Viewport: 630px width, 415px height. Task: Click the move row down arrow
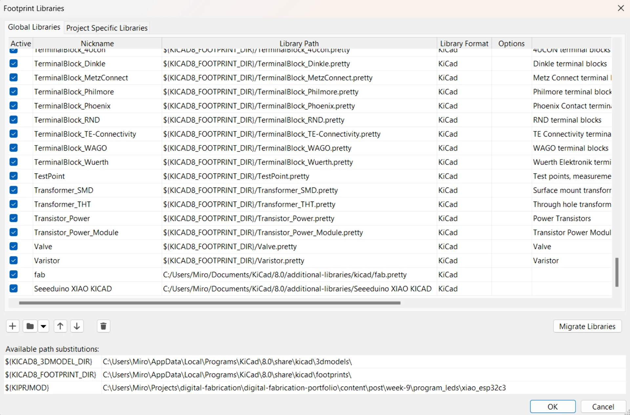[77, 326]
